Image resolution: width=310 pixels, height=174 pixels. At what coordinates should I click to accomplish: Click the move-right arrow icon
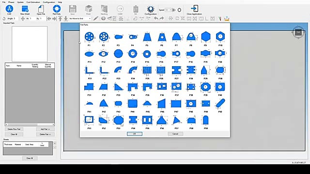tap(54, 18)
